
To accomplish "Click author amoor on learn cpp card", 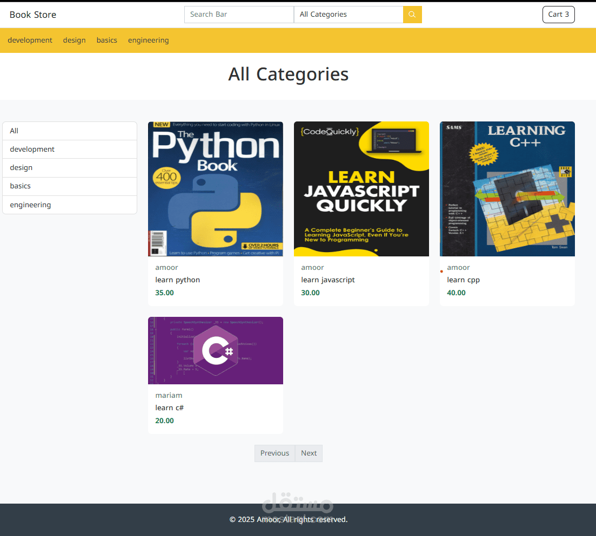I will pos(458,268).
